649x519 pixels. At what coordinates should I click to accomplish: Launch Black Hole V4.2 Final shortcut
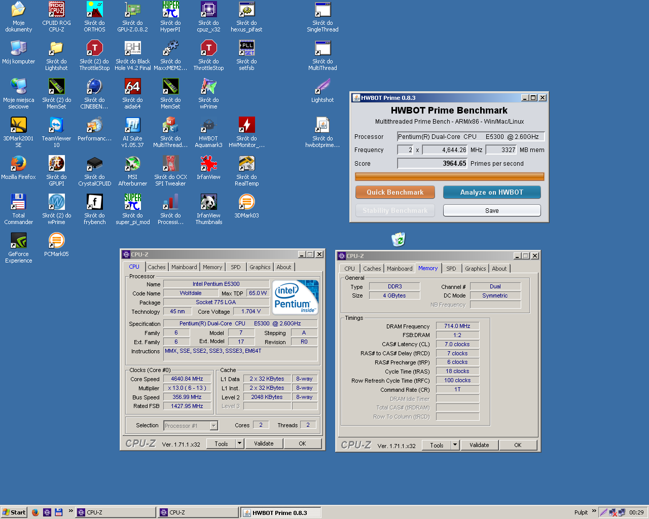tap(132, 55)
